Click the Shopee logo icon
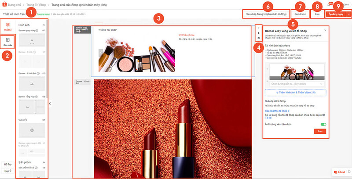352x179 pixels. (4, 4)
